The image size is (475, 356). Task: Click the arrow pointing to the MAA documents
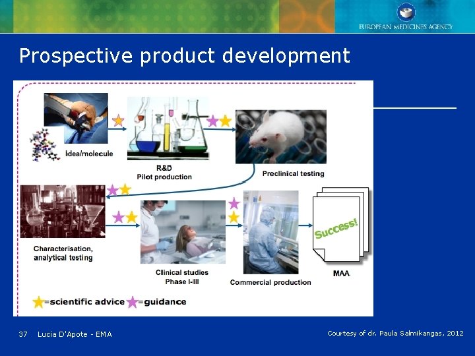[305, 225]
